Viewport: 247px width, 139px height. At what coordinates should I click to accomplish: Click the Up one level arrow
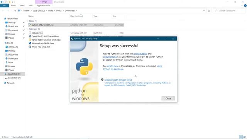coord(15,11)
